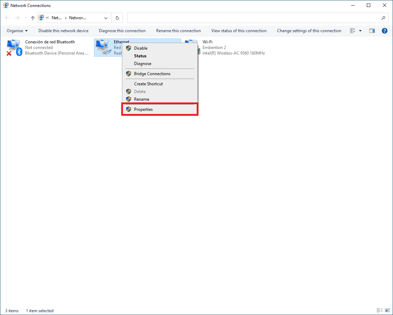Click Disable this network device button
The width and height of the screenshot is (393, 315).
coord(63,31)
